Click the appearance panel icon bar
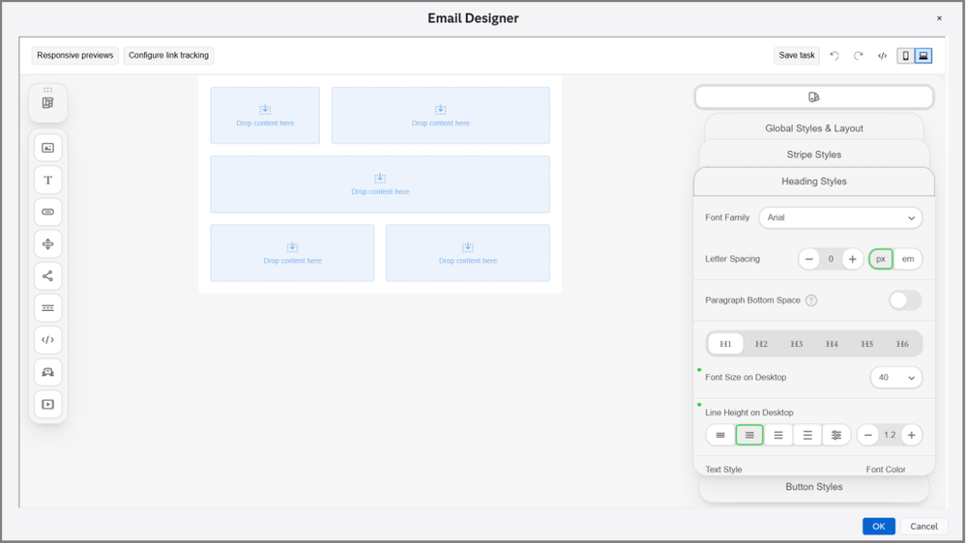The image size is (966, 543). point(814,98)
